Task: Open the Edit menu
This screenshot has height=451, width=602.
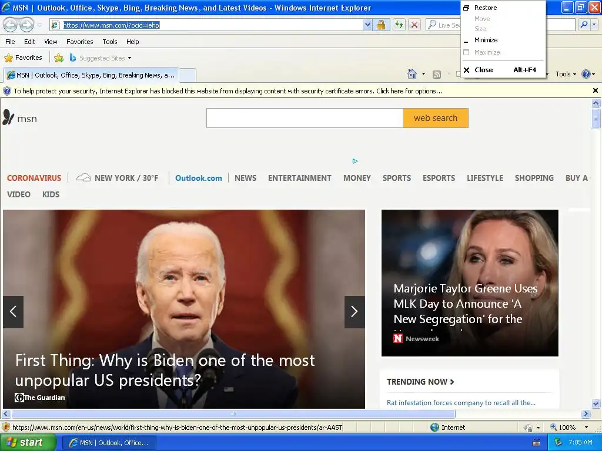Action: click(x=29, y=42)
